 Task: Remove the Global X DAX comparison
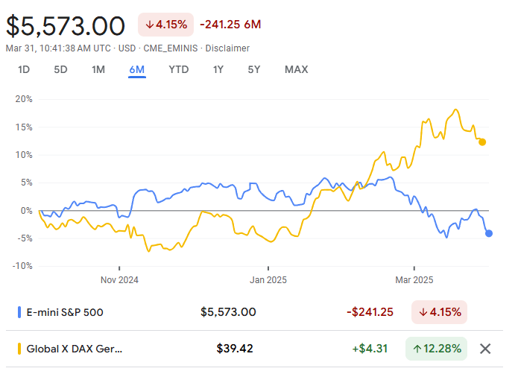[x=485, y=349]
